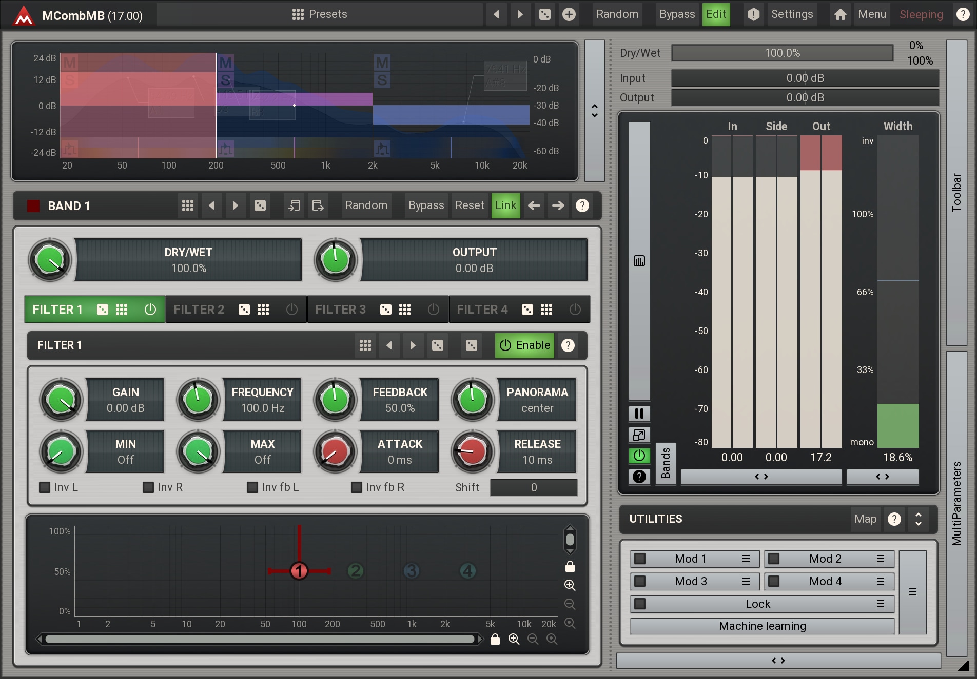Click the Band 1 Reset button
Viewport: 977px width, 679px height.
point(469,205)
